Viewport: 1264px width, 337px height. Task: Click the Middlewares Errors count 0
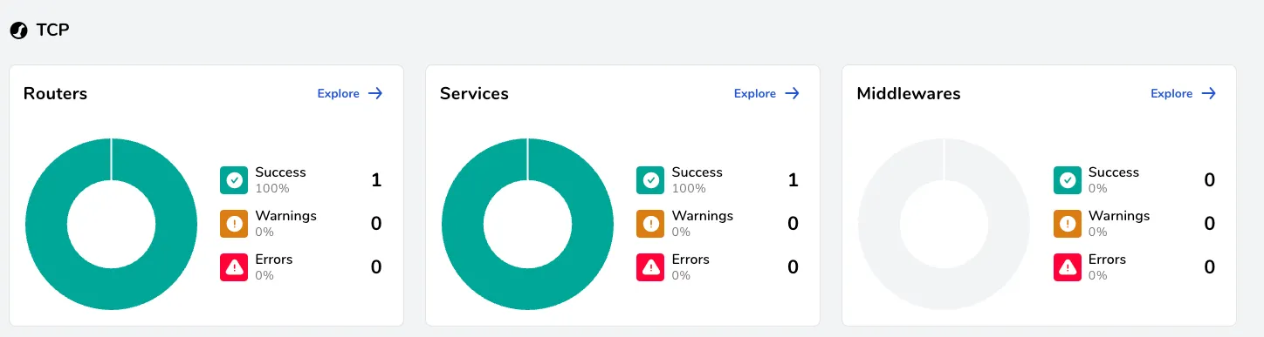(1210, 267)
